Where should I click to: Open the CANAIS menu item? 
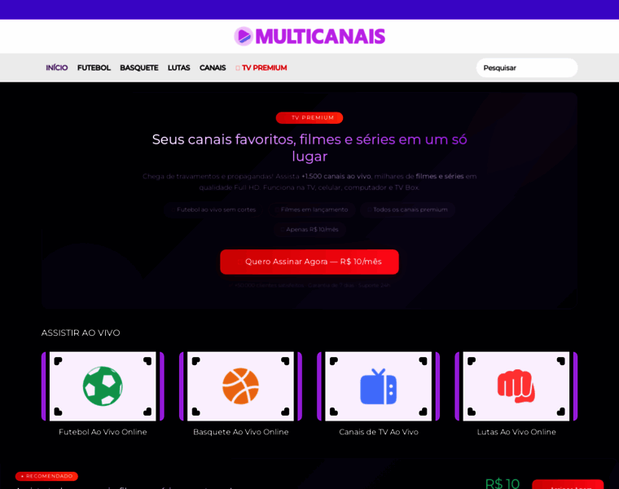pyautogui.click(x=213, y=68)
